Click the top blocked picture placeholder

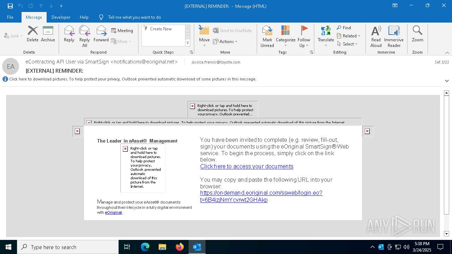pos(223,109)
